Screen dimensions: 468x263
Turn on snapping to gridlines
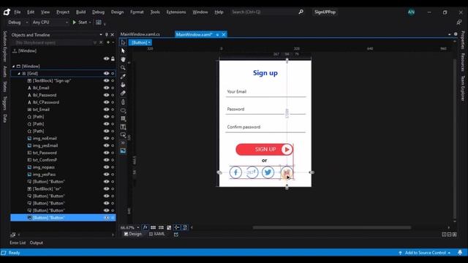point(161,227)
